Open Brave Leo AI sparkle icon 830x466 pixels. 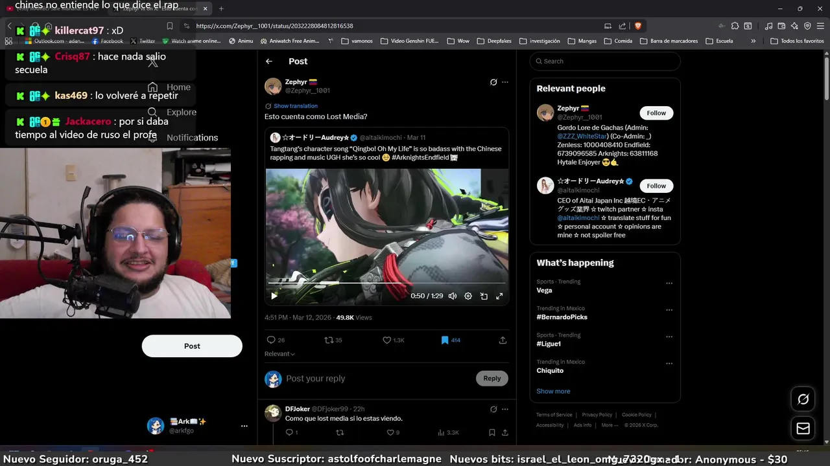point(794,26)
